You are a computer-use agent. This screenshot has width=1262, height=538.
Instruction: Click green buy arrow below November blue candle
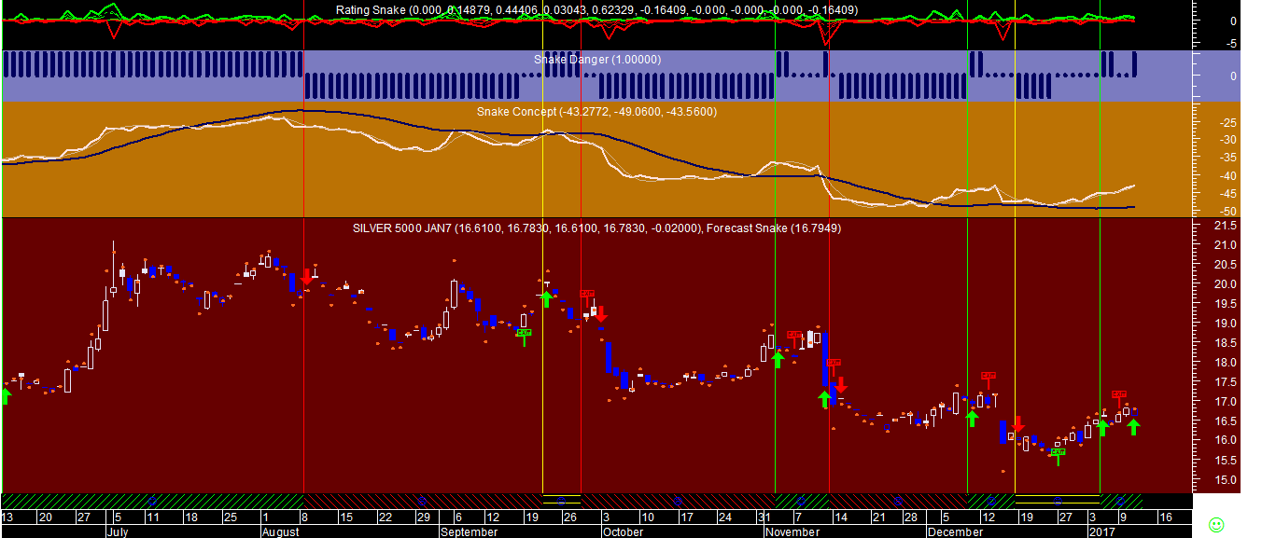[824, 399]
